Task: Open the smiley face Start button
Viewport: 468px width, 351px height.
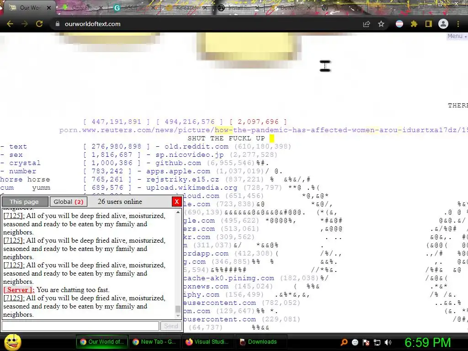Action: [x=12, y=342]
